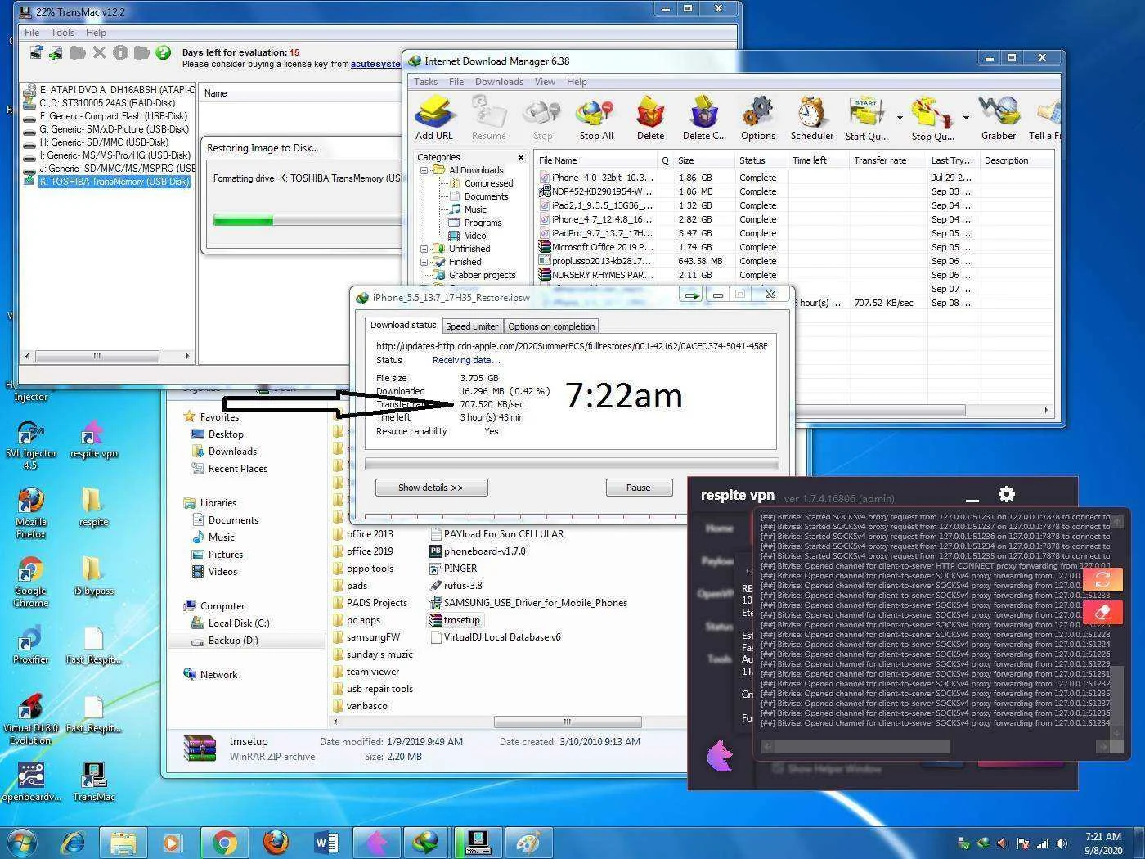Open the Stop Queue dropdown arrow

coord(966,118)
